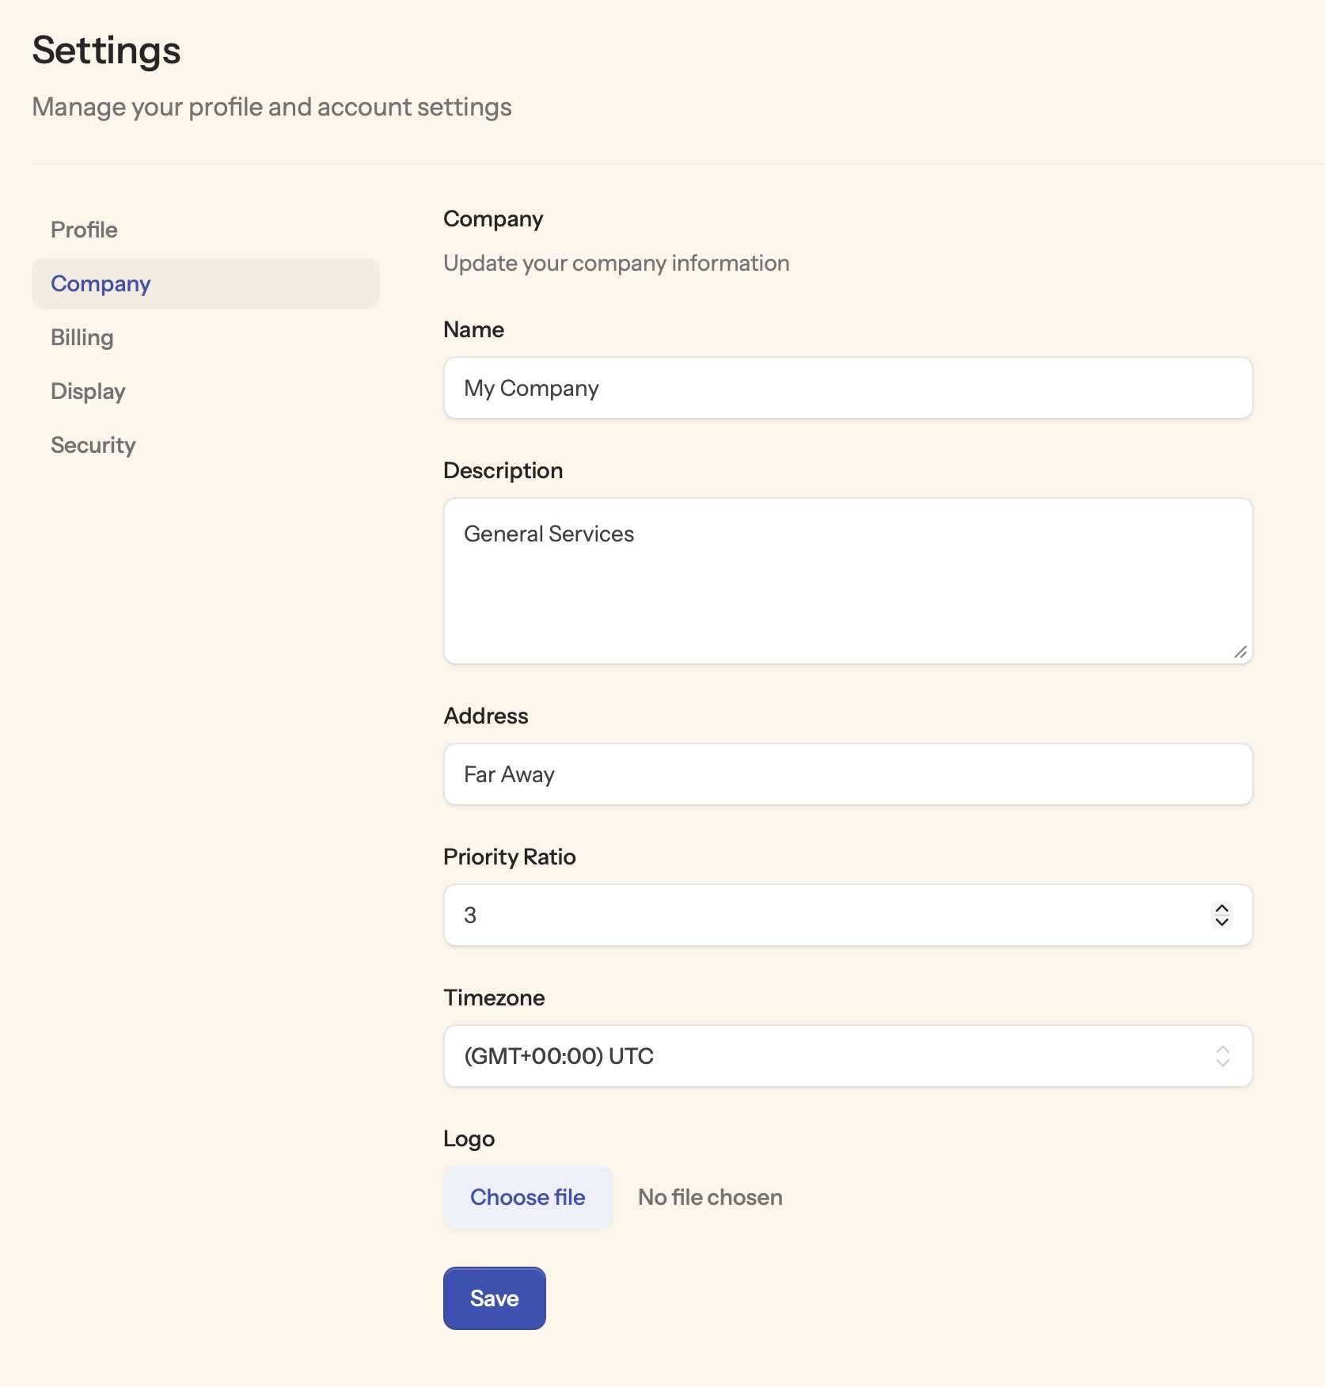Viewport: 1325px width, 1387px height.
Task: Click the Choose file button for Logo
Action: pos(528,1197)
